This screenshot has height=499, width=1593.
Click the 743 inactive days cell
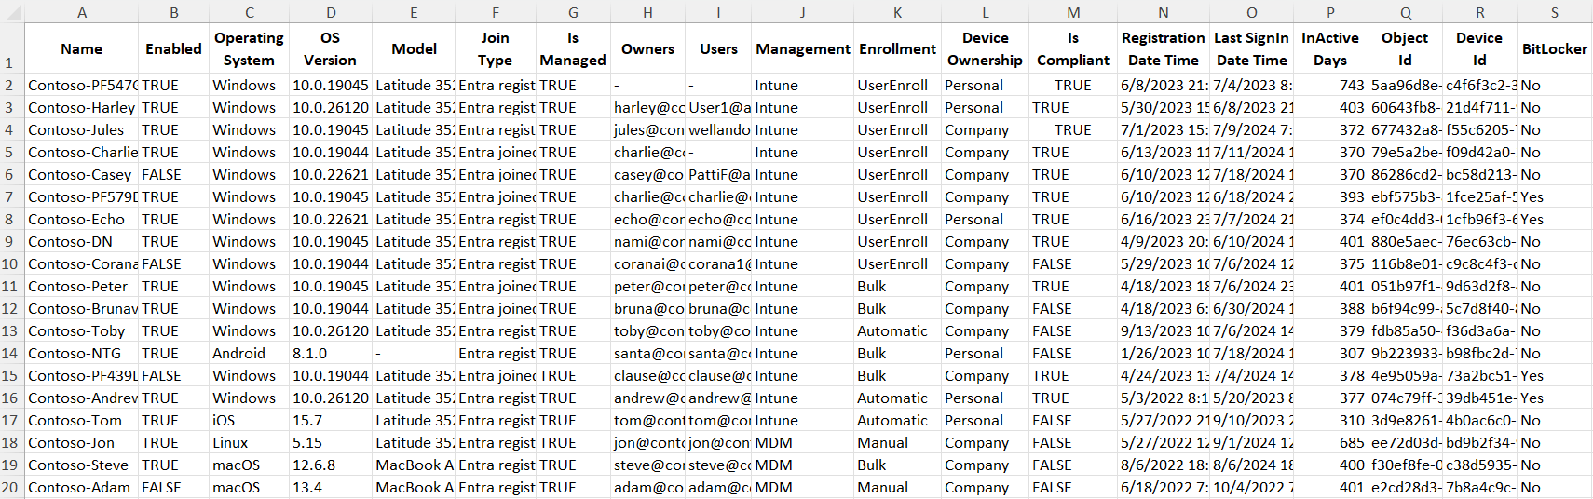click(x=1330, y=85)
